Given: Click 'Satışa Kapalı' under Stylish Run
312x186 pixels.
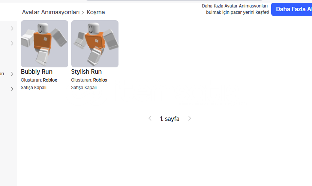Looking at the screenshot, I should pos(84,88).
